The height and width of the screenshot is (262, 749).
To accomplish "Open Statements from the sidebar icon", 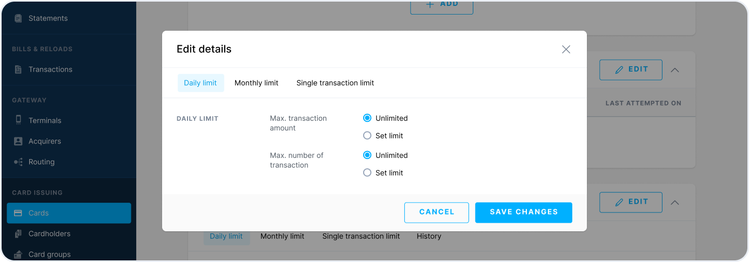I will pos(18,18).
